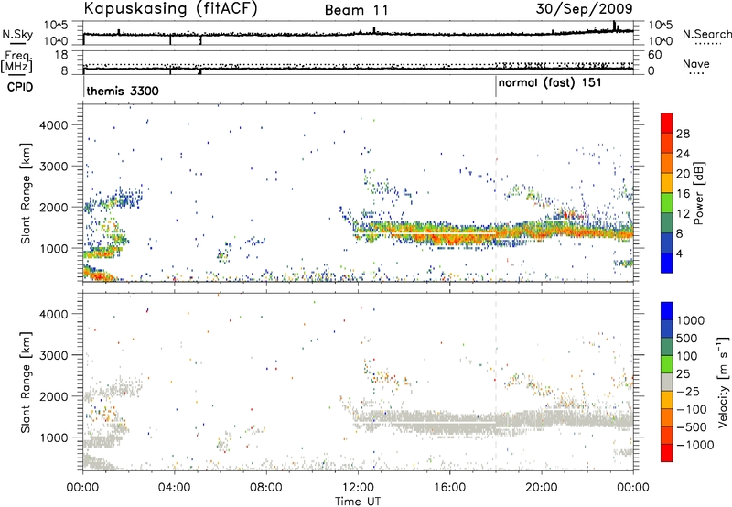Click the '2000' tick of the velocity panel
The width and height of the screenshot is (732, 507).
53,396
